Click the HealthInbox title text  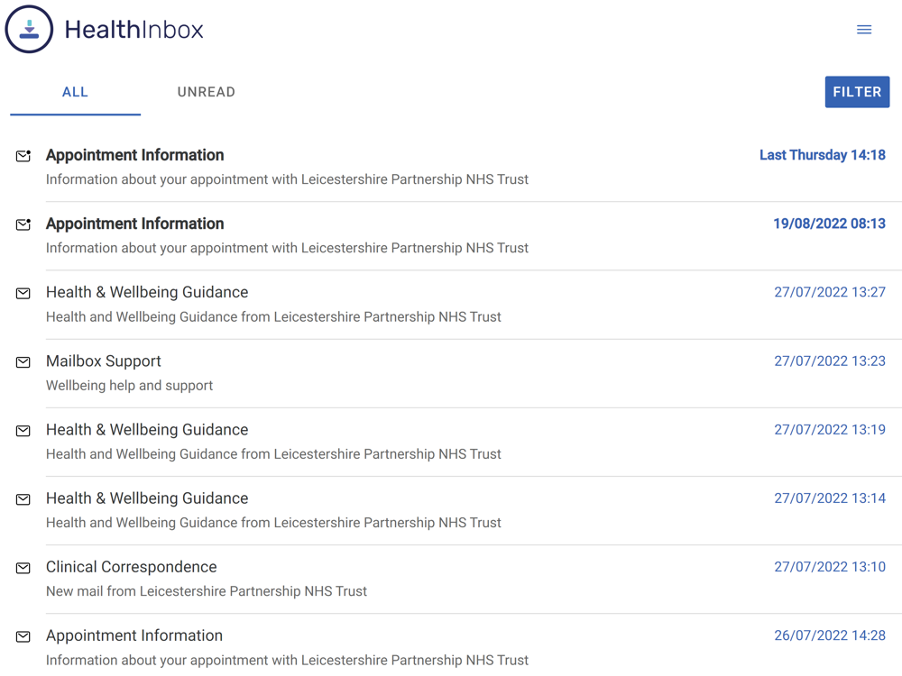click(x=133, y=30)
